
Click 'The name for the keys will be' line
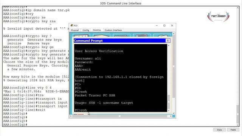tap(36, 58)
